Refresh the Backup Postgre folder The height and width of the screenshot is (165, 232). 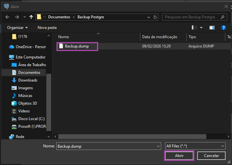tap(155, 17)
